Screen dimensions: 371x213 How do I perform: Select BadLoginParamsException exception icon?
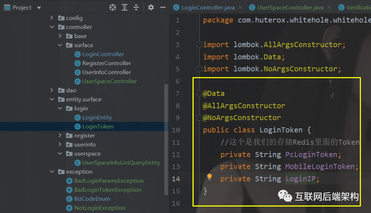[x=69, y=181]
